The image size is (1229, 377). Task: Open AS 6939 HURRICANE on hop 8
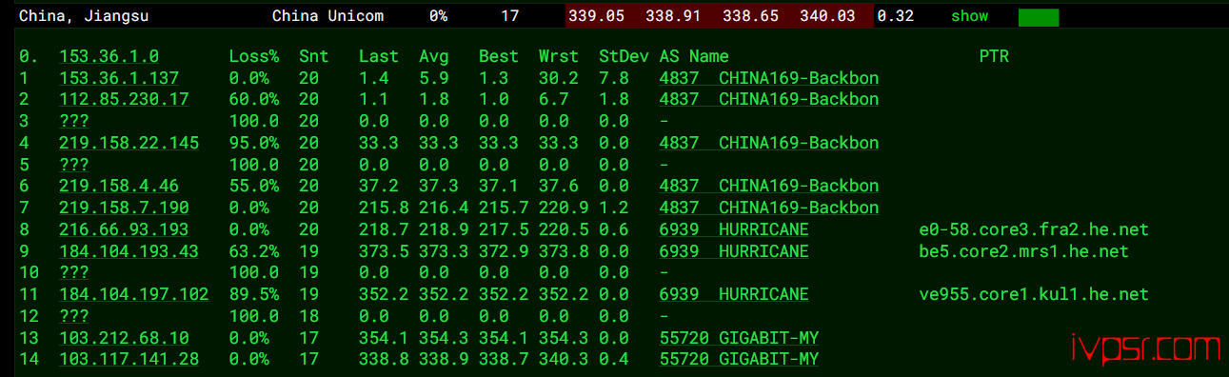[x=734, y=229]
